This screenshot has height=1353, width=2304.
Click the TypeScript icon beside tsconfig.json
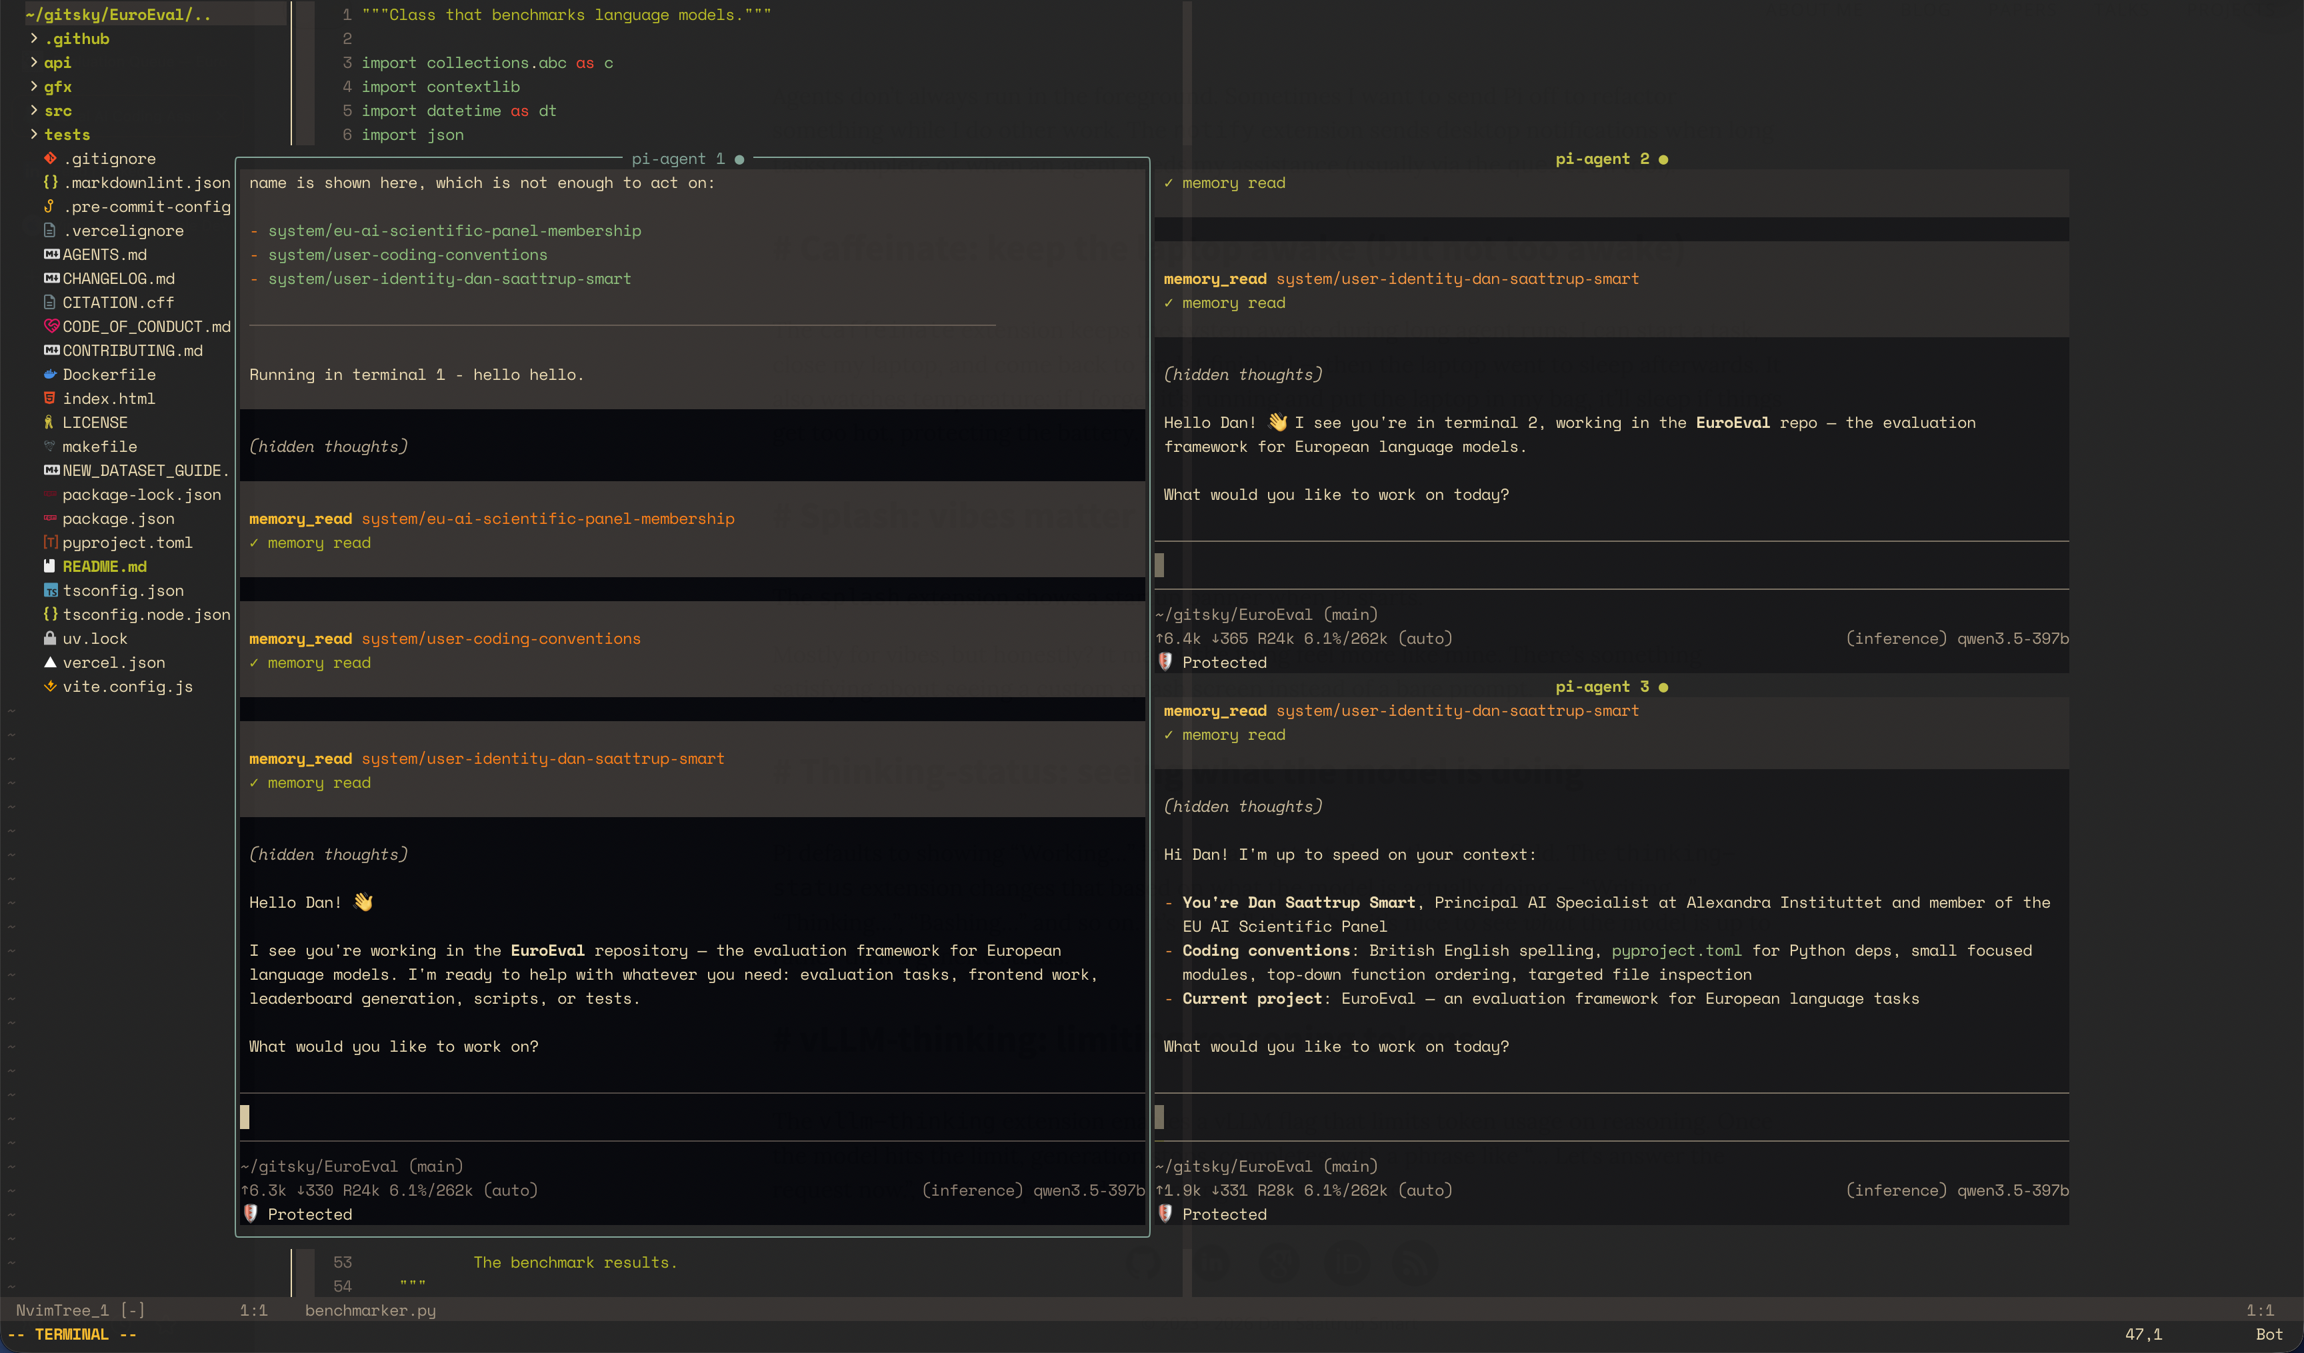tap(50, 591)
